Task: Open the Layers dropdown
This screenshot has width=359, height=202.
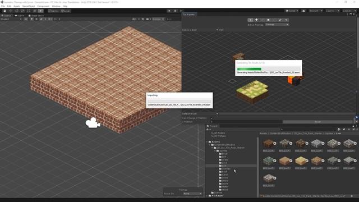Action: [x=333, y=11]
